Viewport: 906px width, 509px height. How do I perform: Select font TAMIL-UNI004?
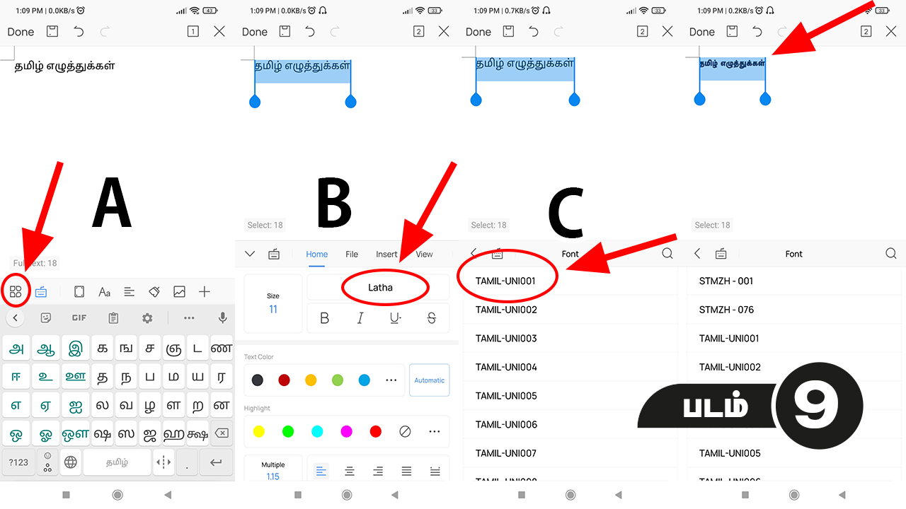570,367
